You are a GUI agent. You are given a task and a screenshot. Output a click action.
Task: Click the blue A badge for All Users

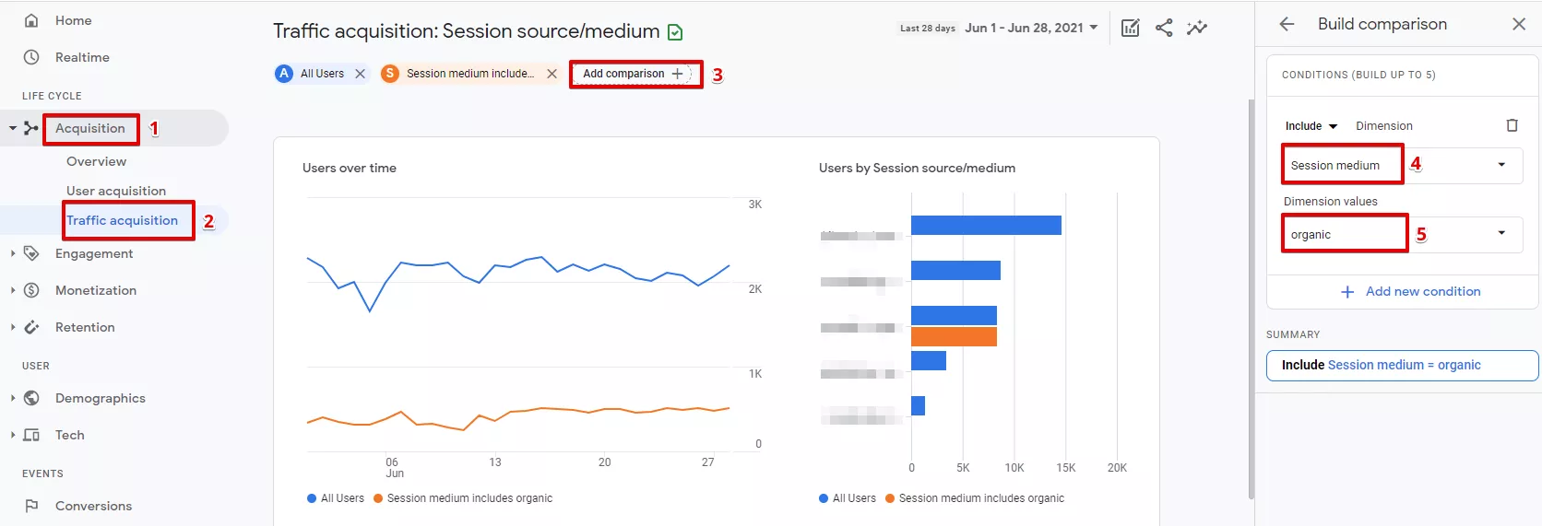[284, 74]
